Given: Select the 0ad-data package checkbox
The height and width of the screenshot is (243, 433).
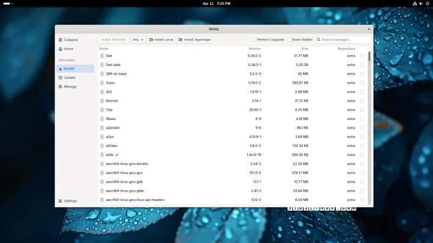Looking at the screenshot, I should [x=362, y=65].
